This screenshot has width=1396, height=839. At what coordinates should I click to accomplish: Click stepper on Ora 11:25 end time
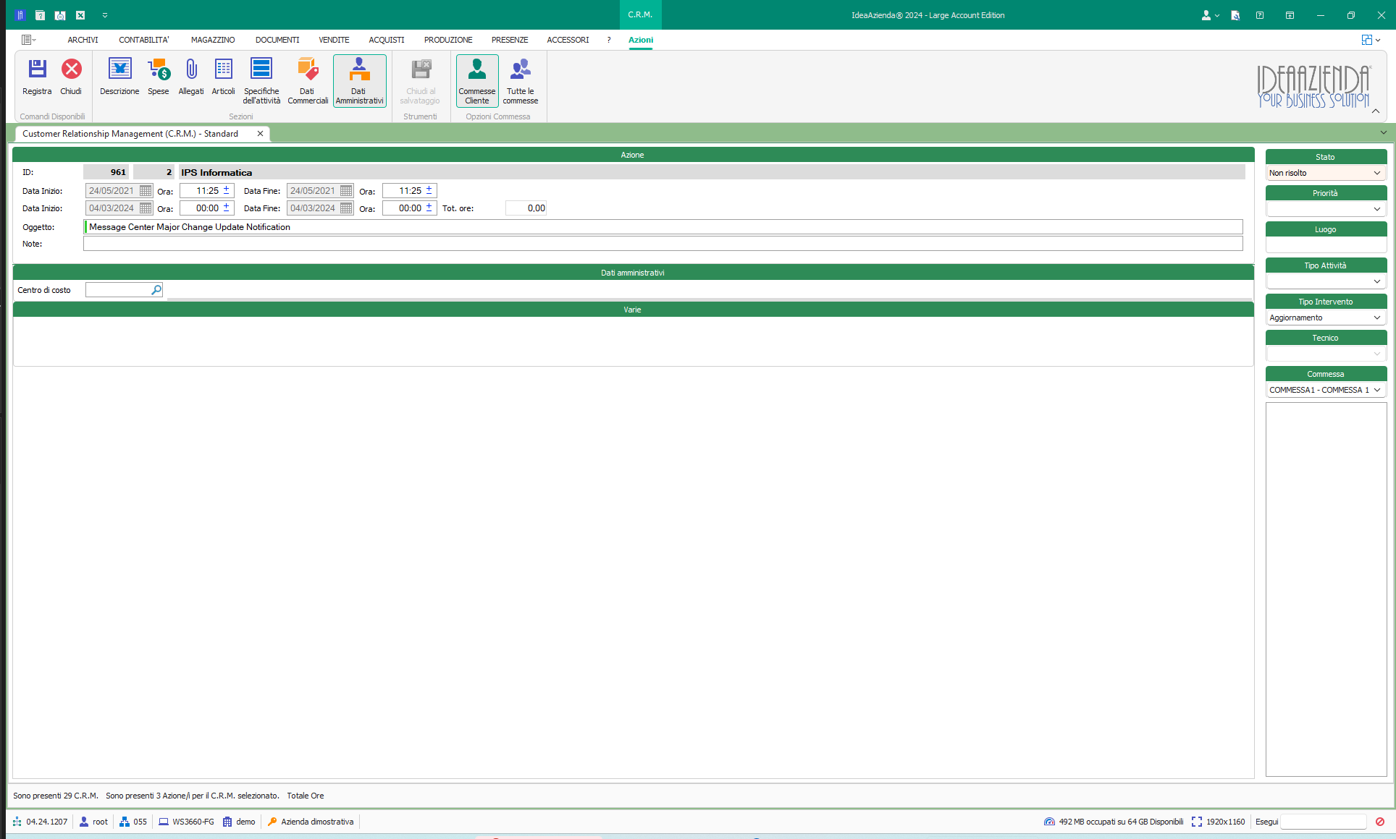click(x=429, y=190)
